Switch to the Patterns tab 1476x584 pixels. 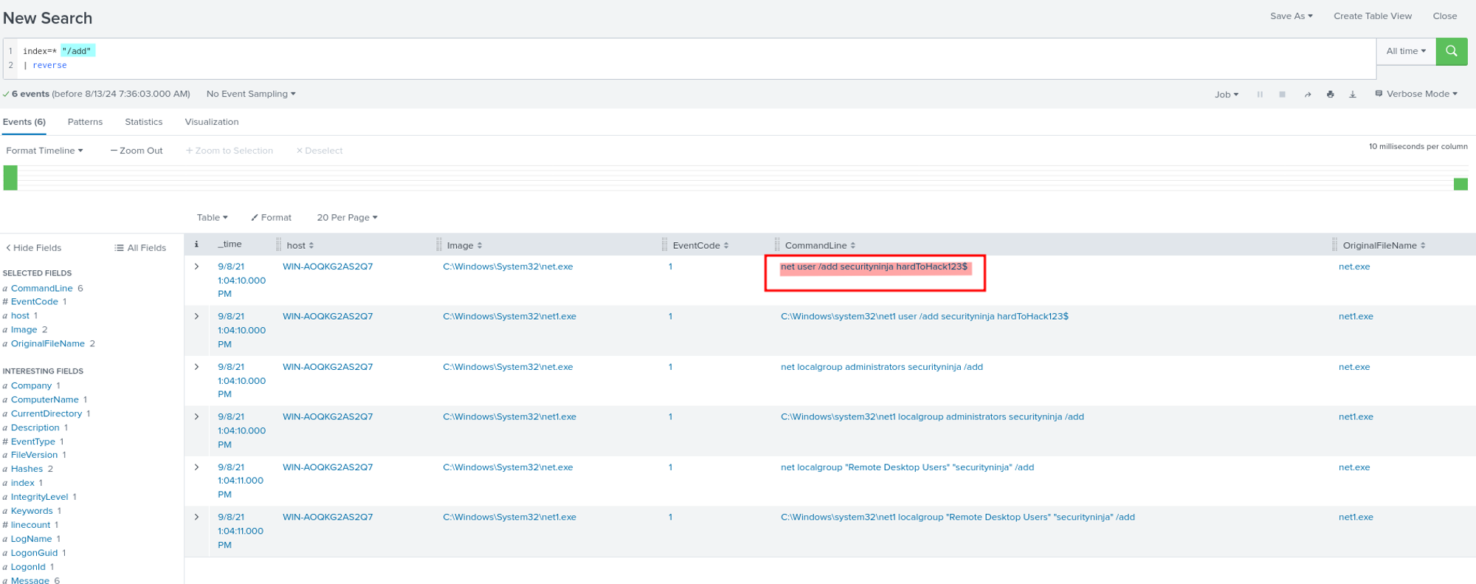coord(85,122)
